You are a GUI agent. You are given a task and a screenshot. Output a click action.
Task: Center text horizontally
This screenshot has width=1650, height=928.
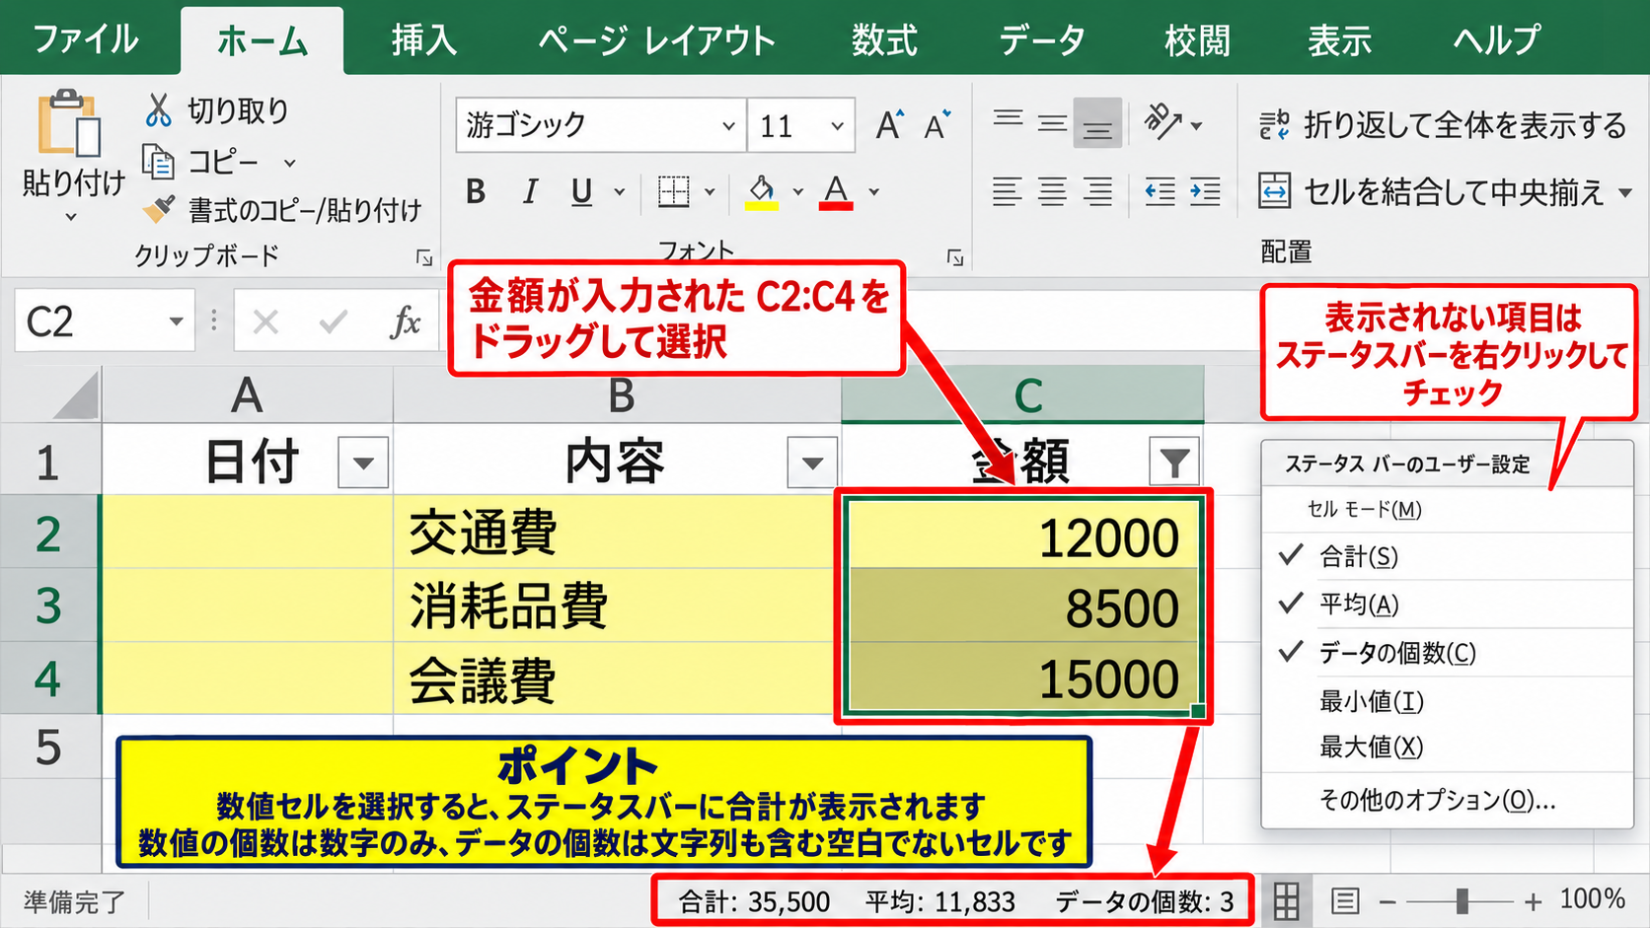(1052, 191)
